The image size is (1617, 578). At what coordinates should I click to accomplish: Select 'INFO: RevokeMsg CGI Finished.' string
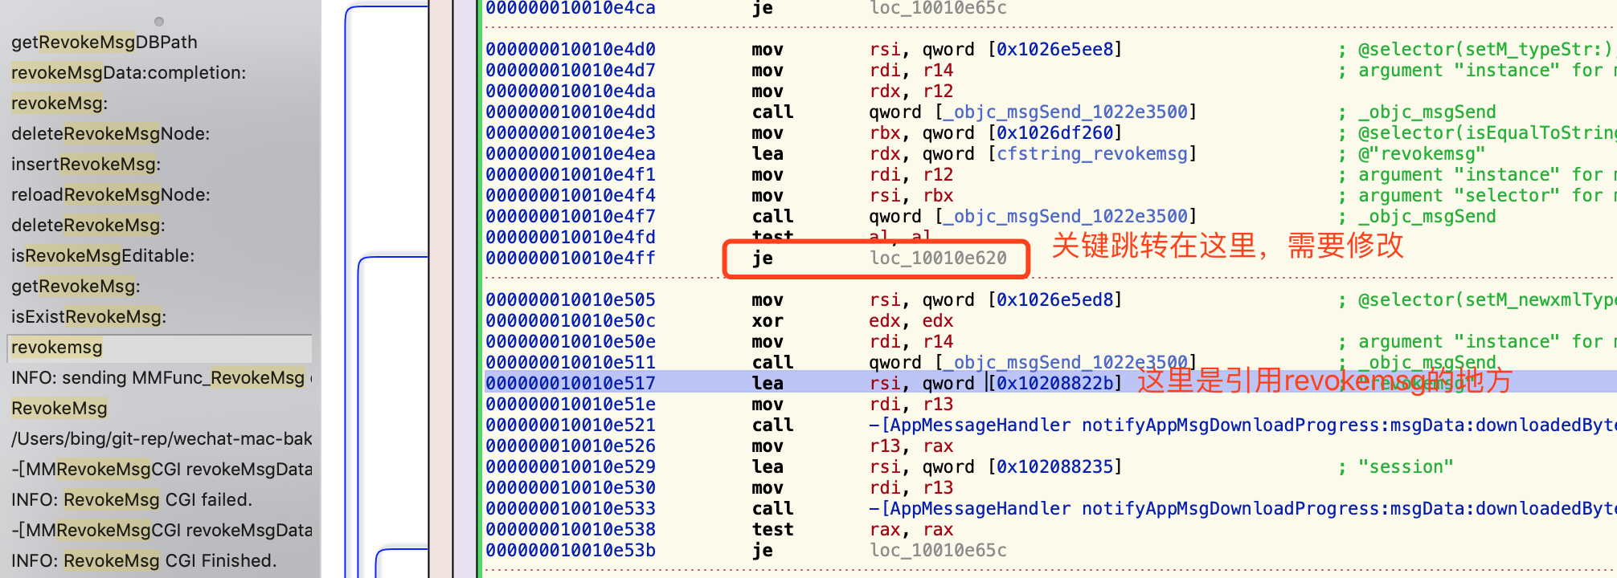click(x=144, y=560)
